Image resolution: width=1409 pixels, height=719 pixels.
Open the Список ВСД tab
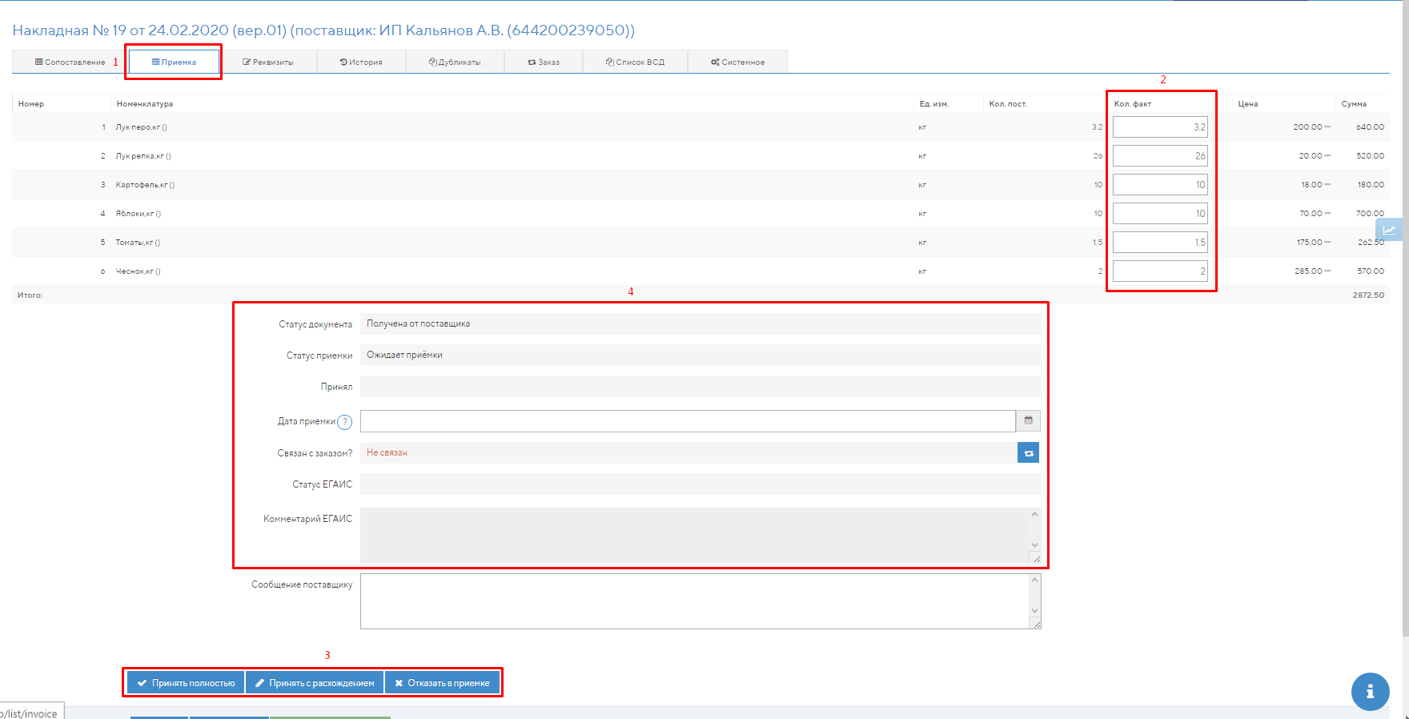click(635, 62)
